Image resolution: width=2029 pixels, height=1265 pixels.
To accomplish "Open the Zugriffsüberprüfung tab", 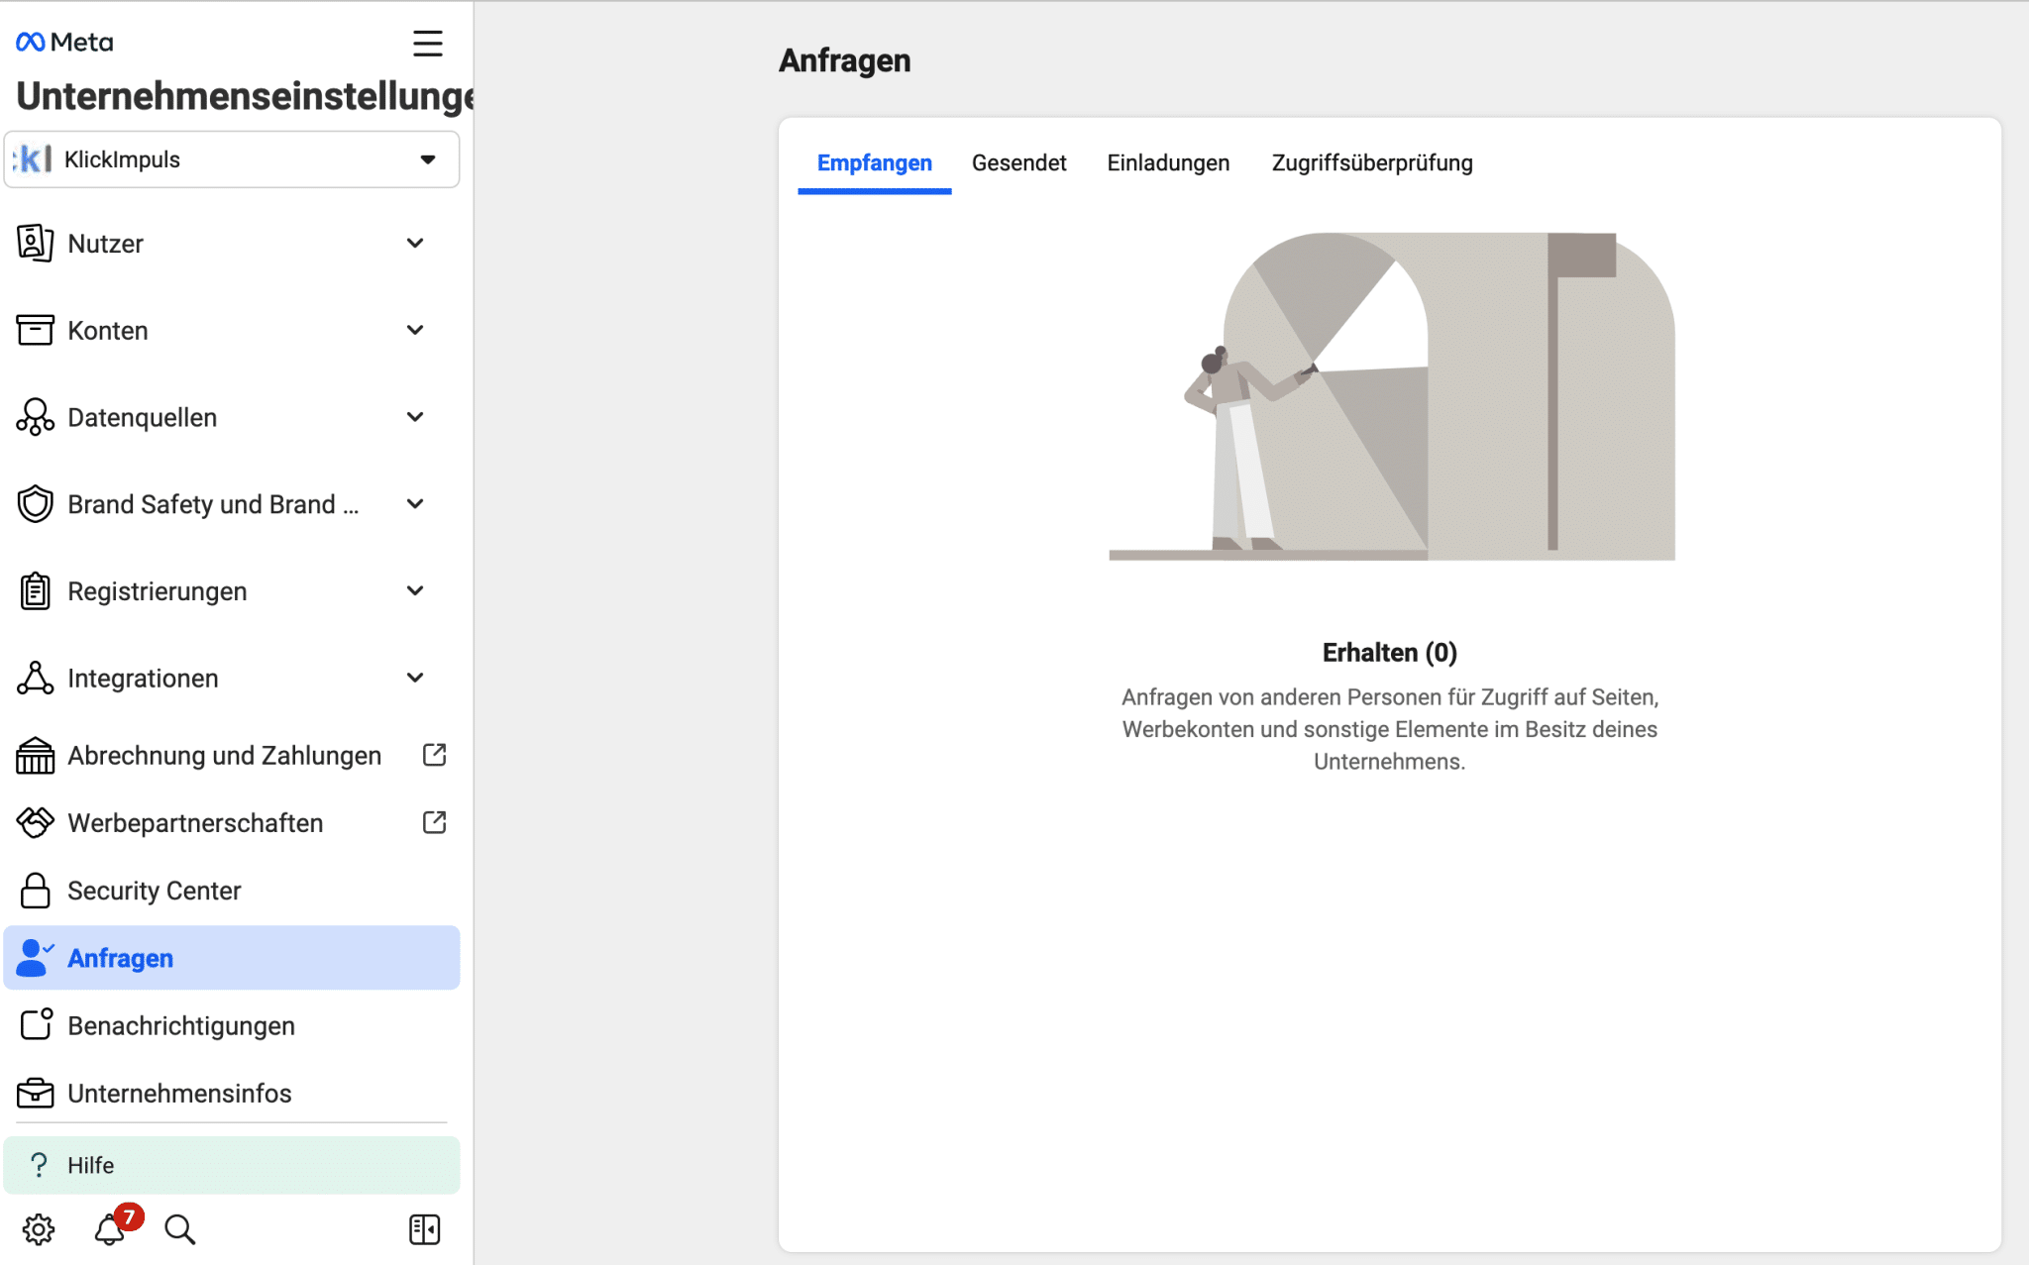I will (x=1372, y=162).
